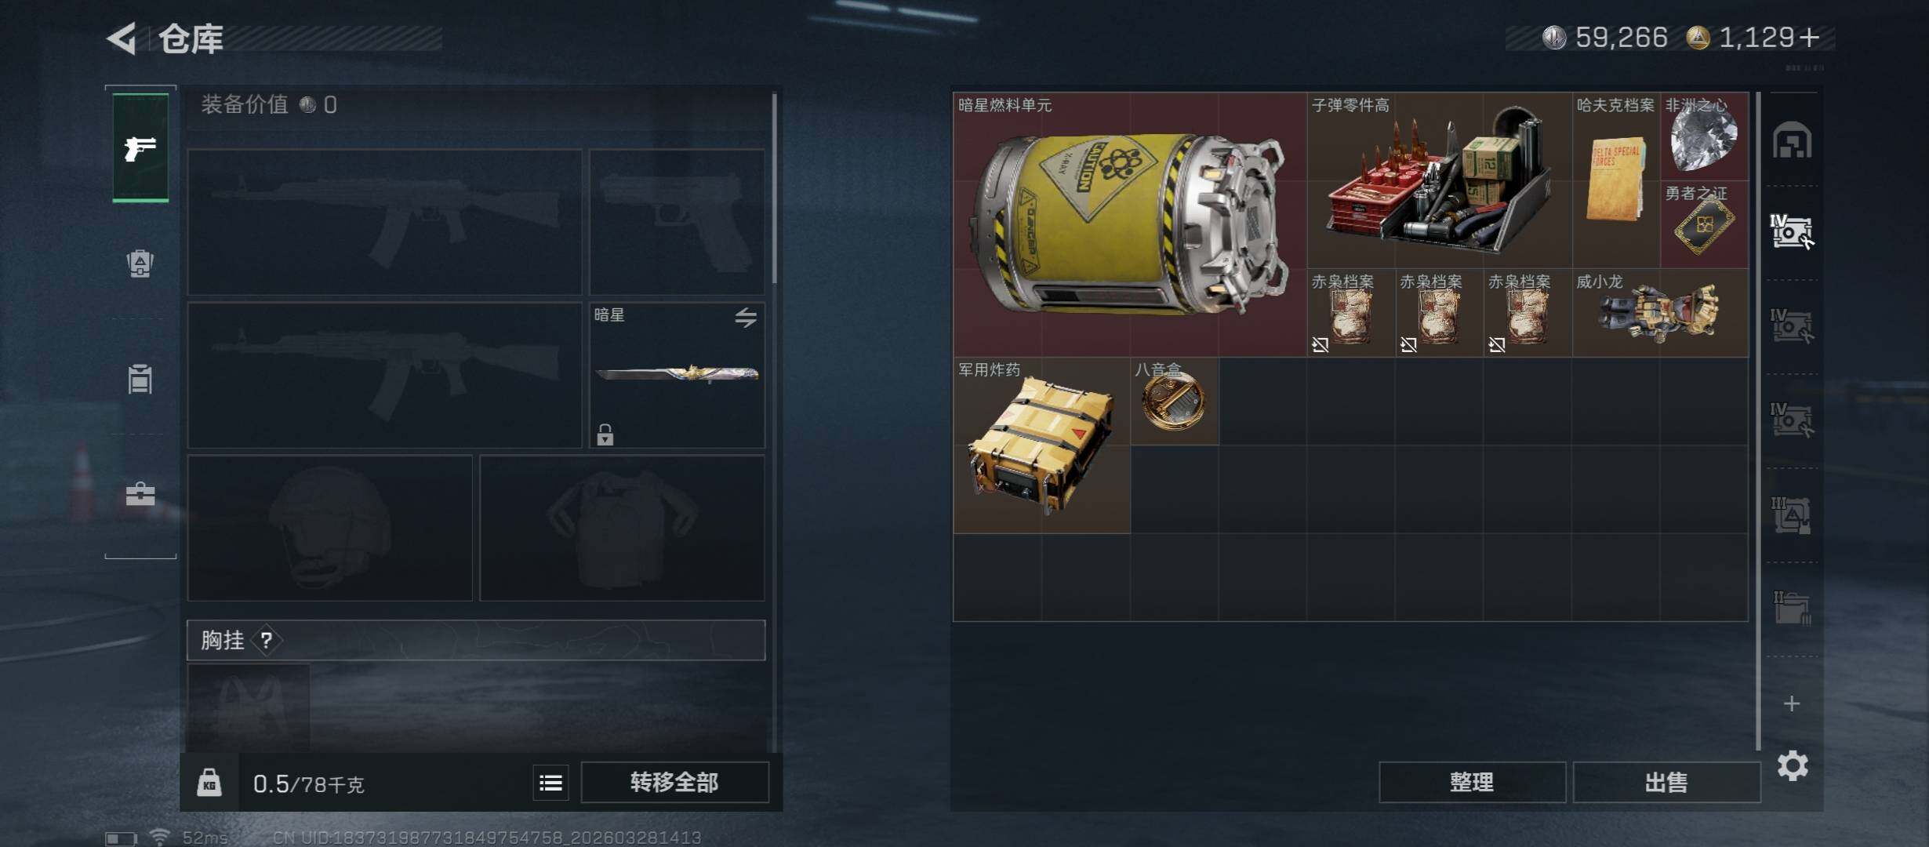Click the 出售 sell button
This screenshot has height=847, width=1929.
click(x=1666, y=783)
